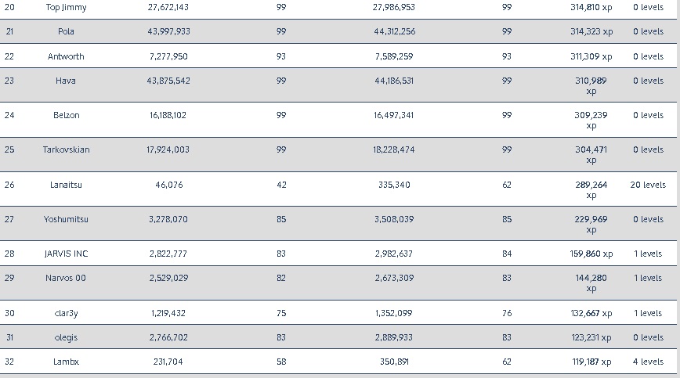Select Lambx's 4 levels cell
This screenshot has height=378, width=680.
coord(647,362)
